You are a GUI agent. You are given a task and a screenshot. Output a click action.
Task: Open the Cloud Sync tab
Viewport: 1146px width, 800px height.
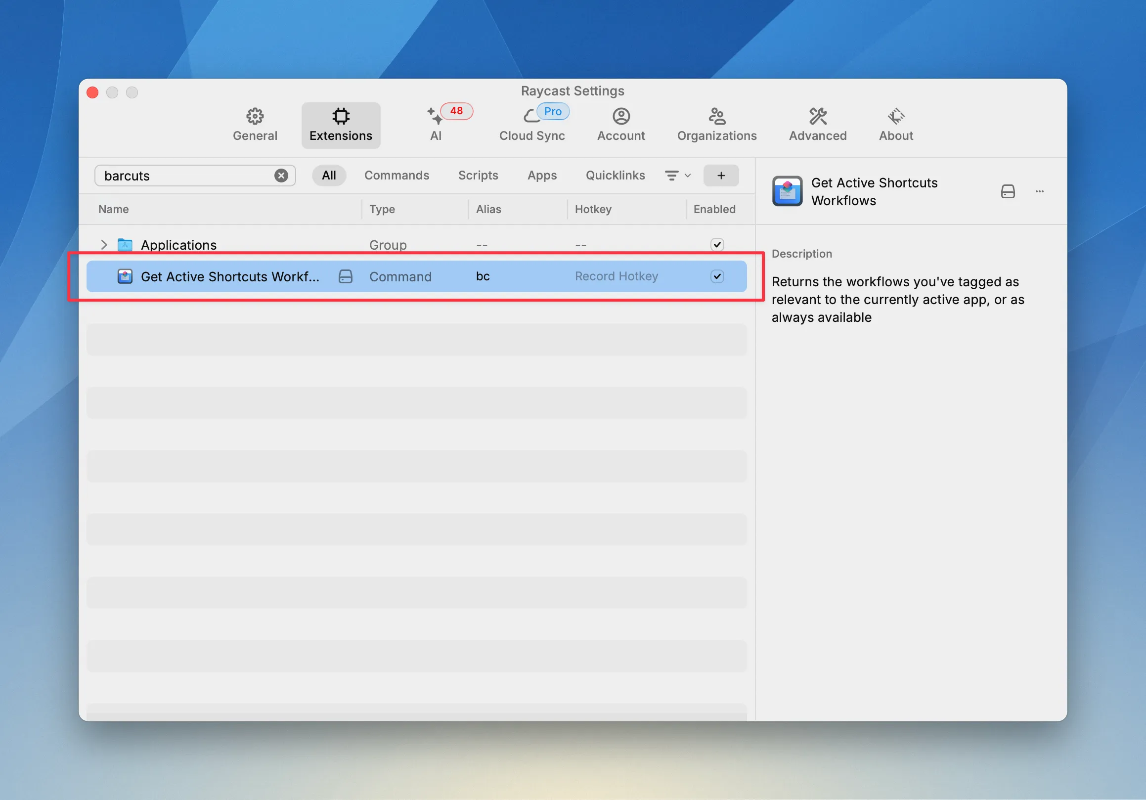[x=531, y=125]
